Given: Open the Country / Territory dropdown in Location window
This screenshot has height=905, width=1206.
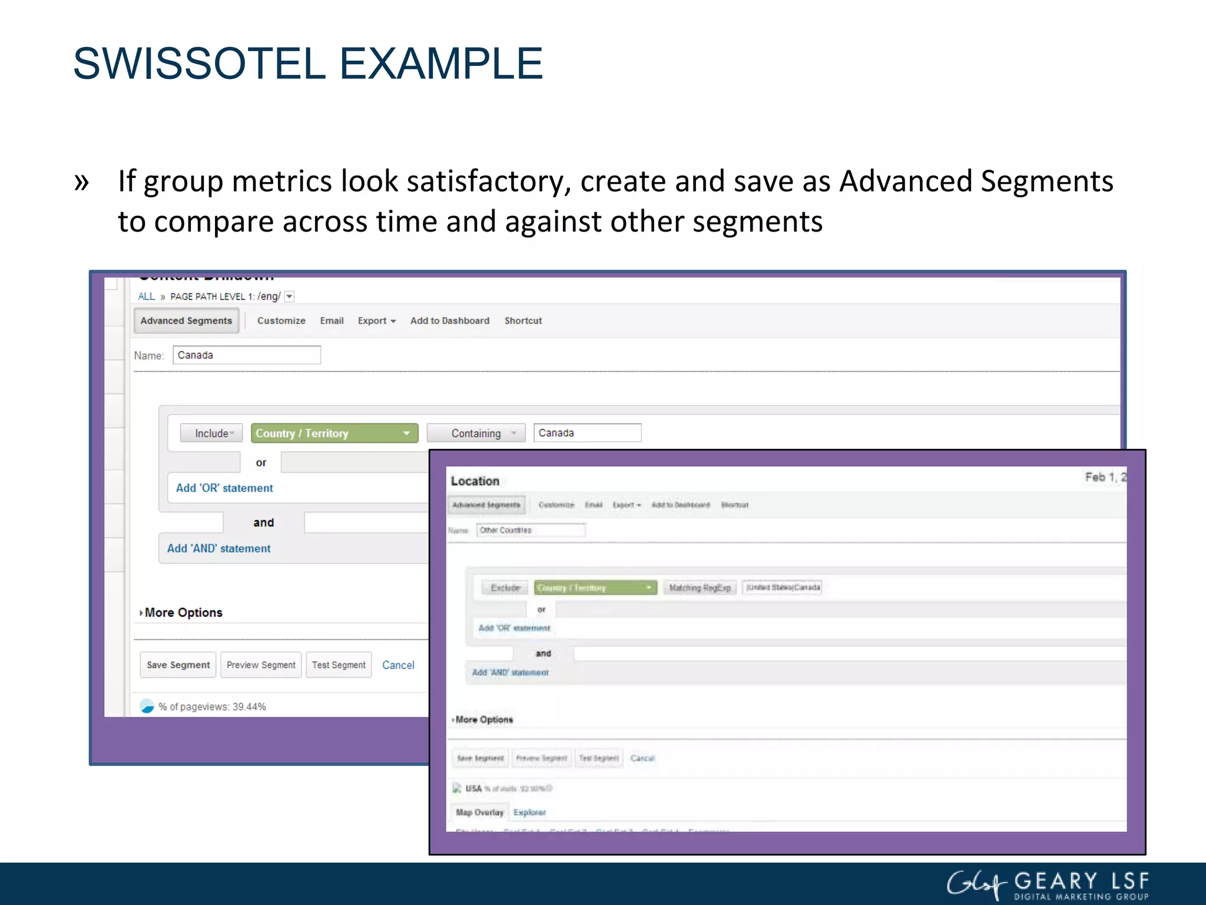Looking at the screenshot, I should (x=595, y=587).
